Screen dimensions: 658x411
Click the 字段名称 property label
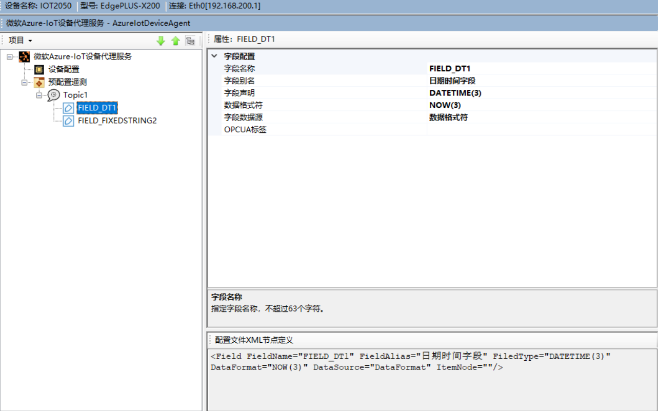click(x=240, y=68)
